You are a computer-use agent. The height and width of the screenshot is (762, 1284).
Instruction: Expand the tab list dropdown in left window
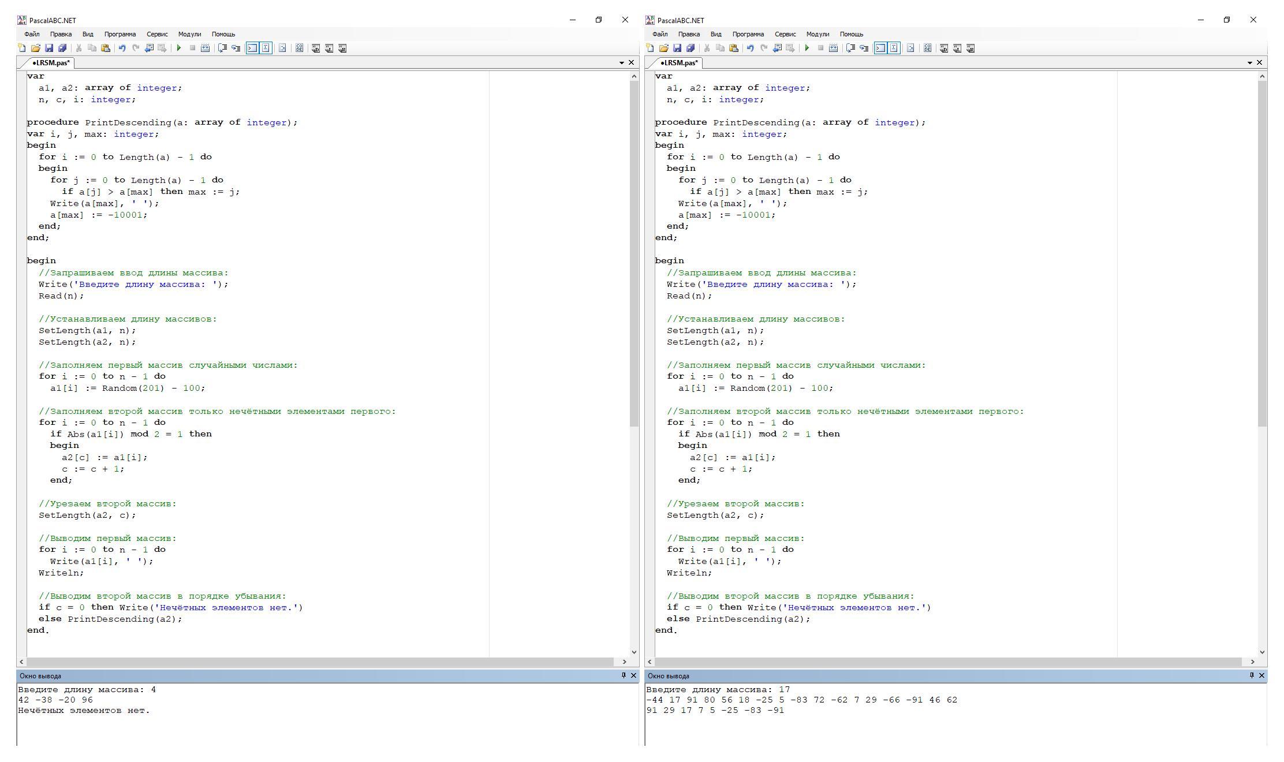[622, 62]
